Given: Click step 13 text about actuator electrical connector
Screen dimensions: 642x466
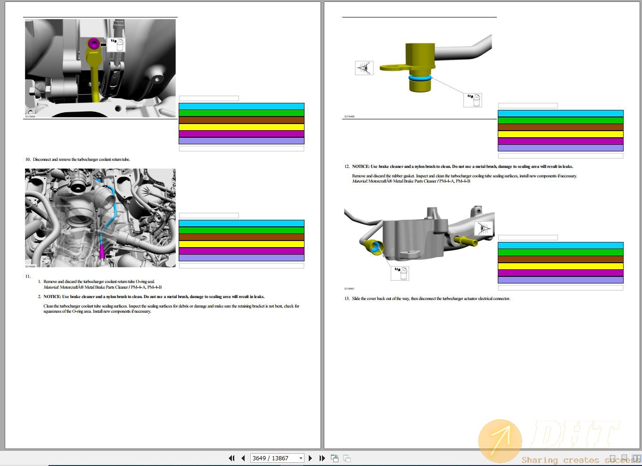Looking at the screenshot, I should 431,299.
